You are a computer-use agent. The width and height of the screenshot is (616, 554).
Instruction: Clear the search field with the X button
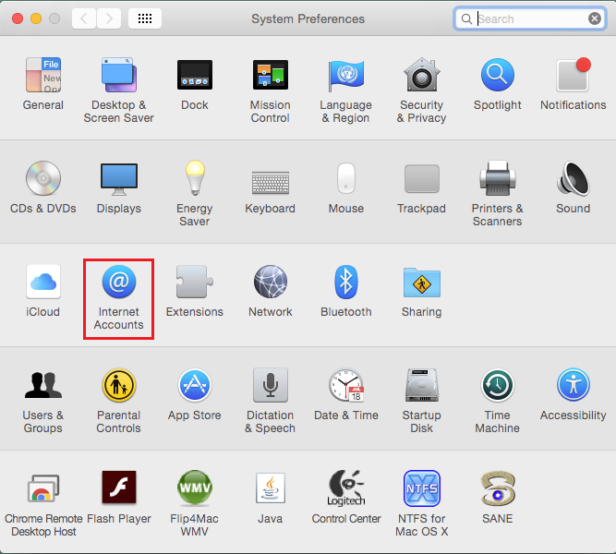point(595,18)
